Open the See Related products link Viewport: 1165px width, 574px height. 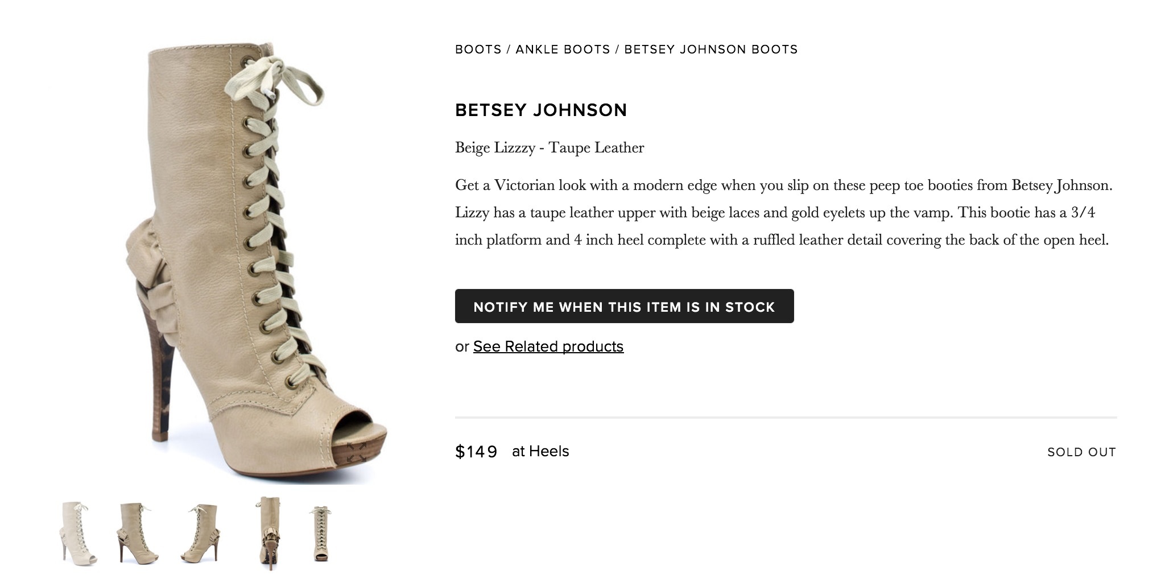click(548, 346)
